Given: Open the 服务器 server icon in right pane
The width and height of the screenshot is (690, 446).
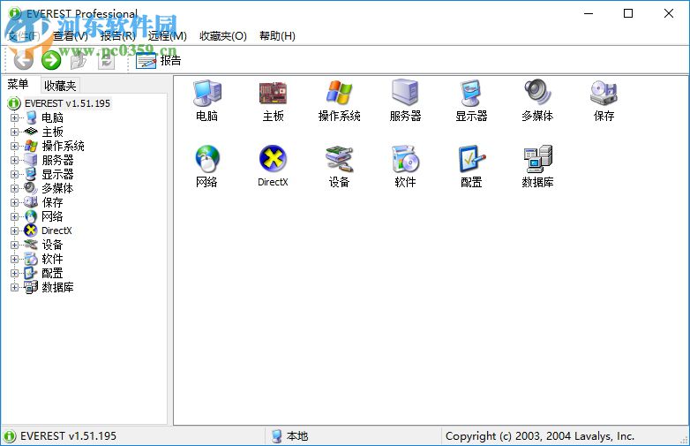Looking at the screenshot, I should 405,93.
